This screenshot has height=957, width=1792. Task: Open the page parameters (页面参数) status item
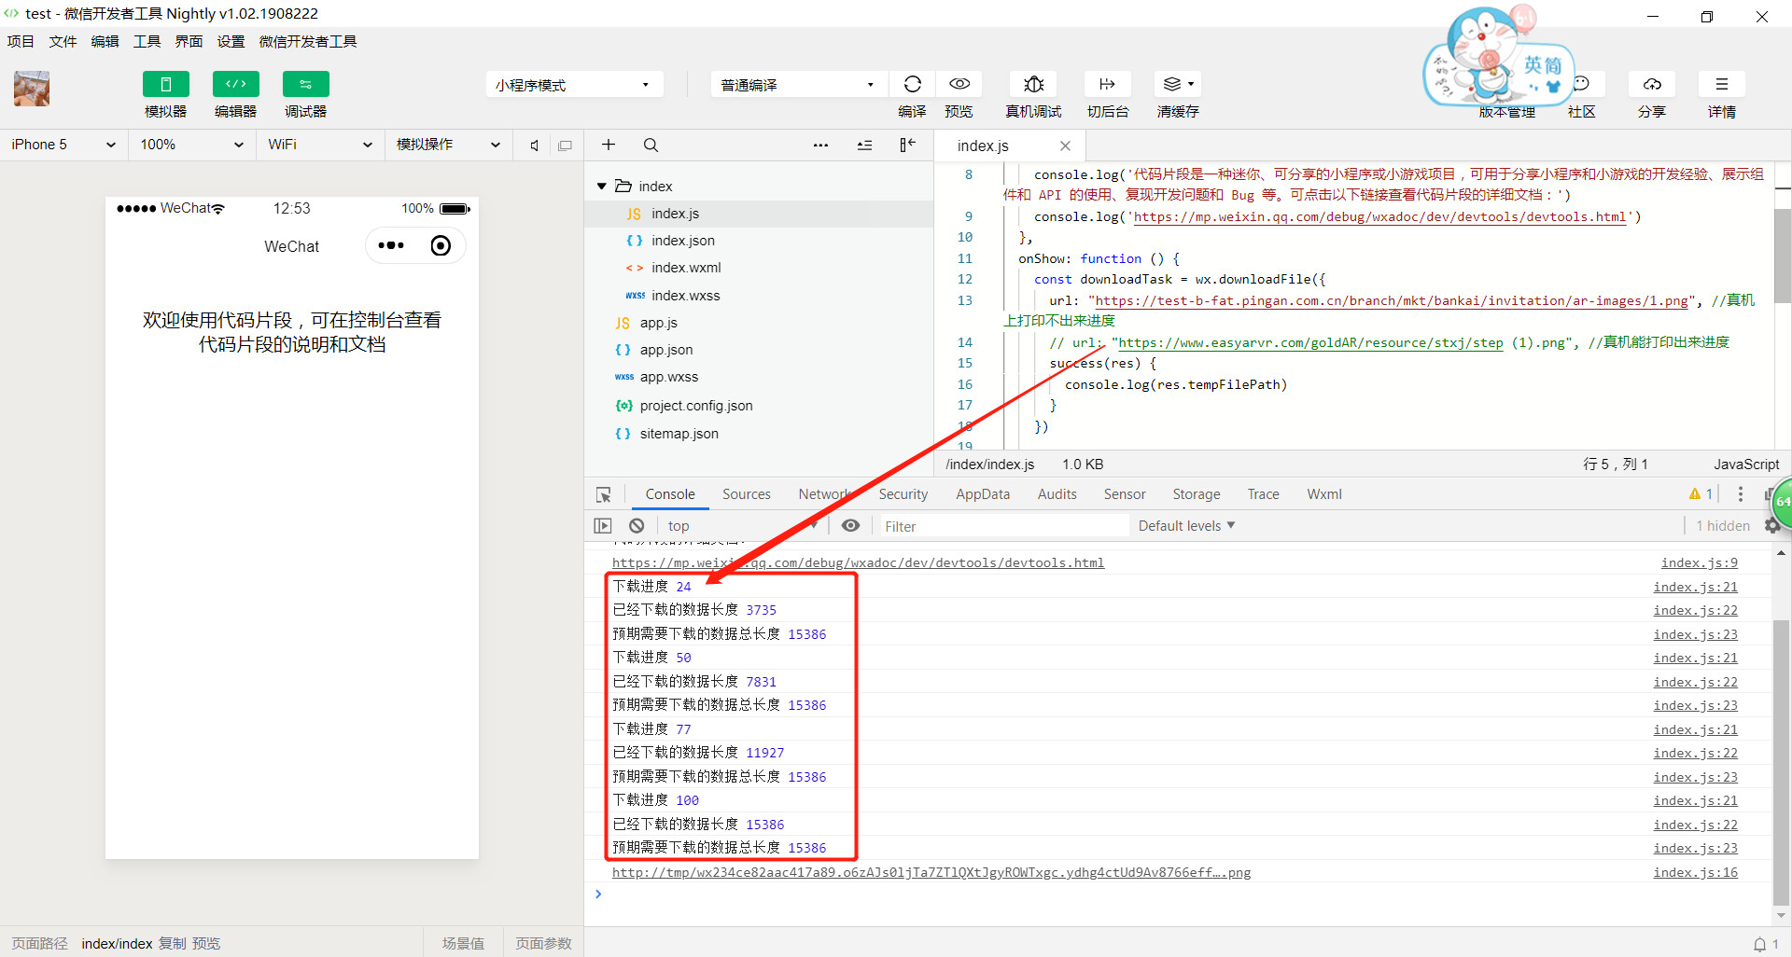click(543, 944)
